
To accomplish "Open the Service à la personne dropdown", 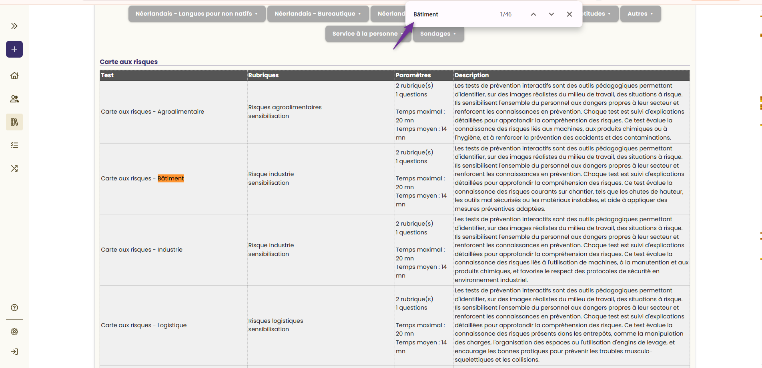I will (x=368, y=34).
